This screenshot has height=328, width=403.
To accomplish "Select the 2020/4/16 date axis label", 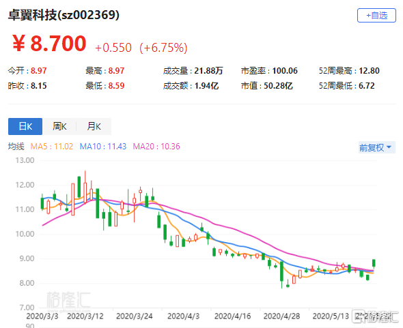I will [233, 316].
